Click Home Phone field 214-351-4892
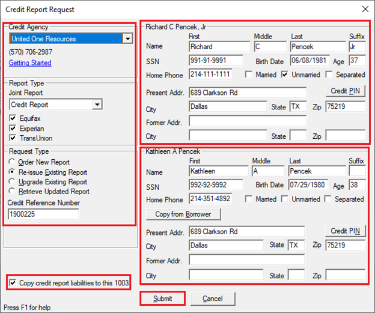Image resolution: width=375 pixels, height=313 pixels. 210,199
